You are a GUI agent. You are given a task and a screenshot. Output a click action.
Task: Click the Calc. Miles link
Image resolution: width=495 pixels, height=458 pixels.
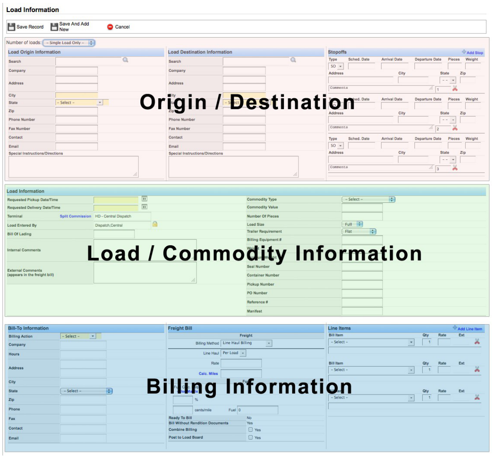208,374
